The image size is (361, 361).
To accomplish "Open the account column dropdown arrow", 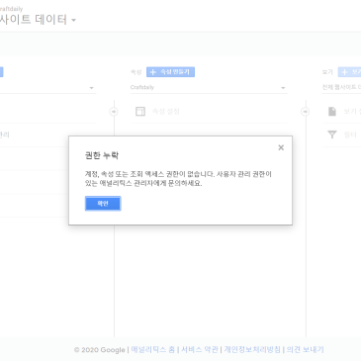I will pos(91,88).
